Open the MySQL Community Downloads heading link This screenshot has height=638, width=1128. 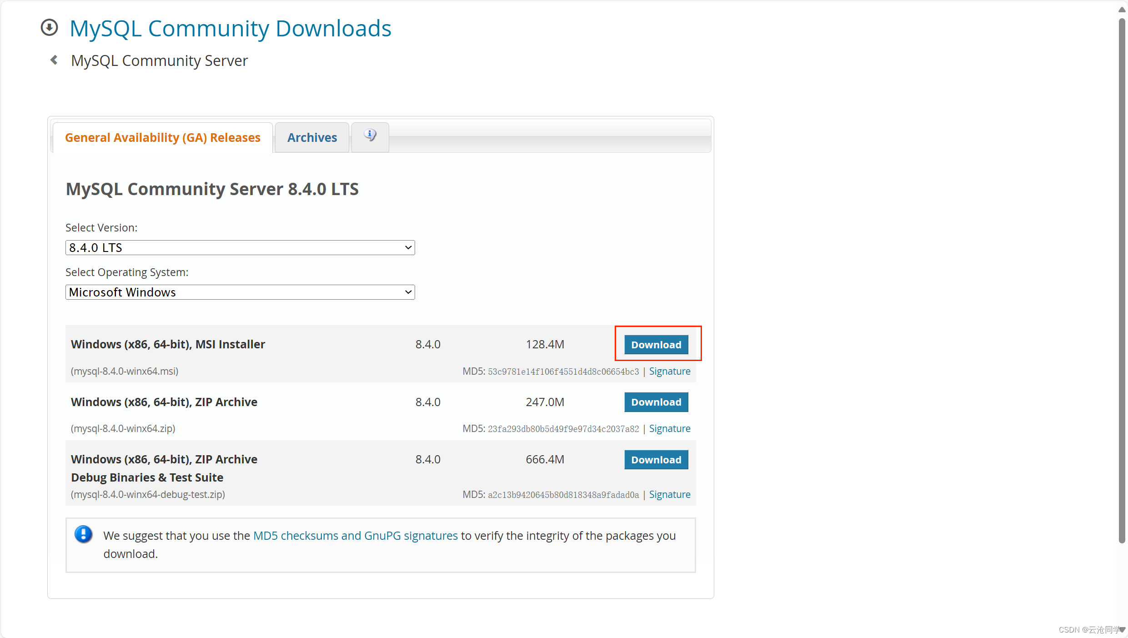(230, 28)
